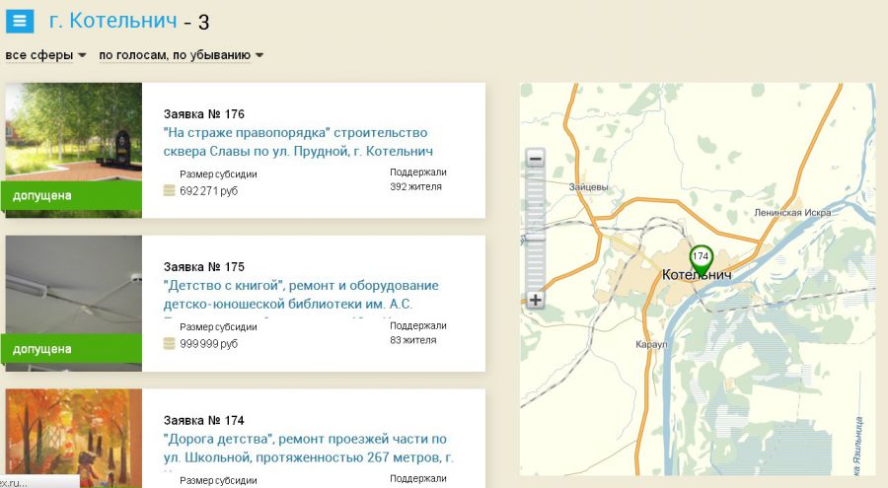Click the Котельнич city label on the map
The image size is (888, 488).
coord(697,275)
